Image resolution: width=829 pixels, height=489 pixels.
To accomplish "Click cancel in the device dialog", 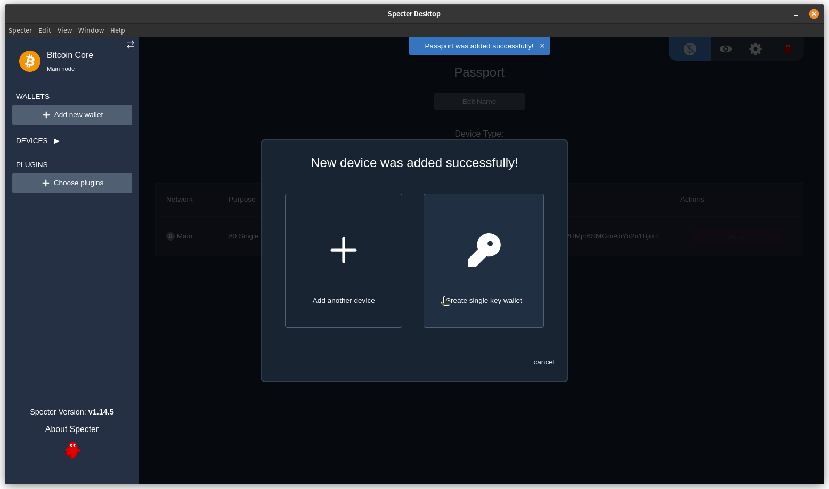I will pyautogui.click(x=543, y=362).
